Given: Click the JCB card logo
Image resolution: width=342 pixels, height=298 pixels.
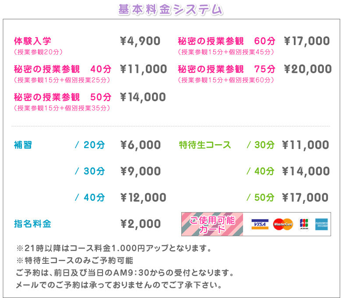Looking at the screenshot, I should [304, 224].
